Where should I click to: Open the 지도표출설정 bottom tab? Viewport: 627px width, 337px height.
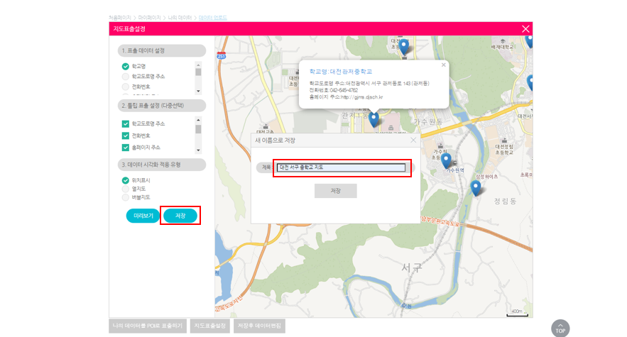pyautogui.click(x=210, y=326)
